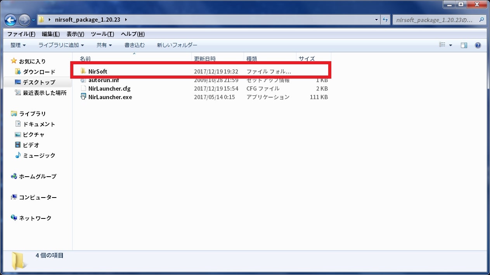Open ビデオ library

[x=31, y=145]
